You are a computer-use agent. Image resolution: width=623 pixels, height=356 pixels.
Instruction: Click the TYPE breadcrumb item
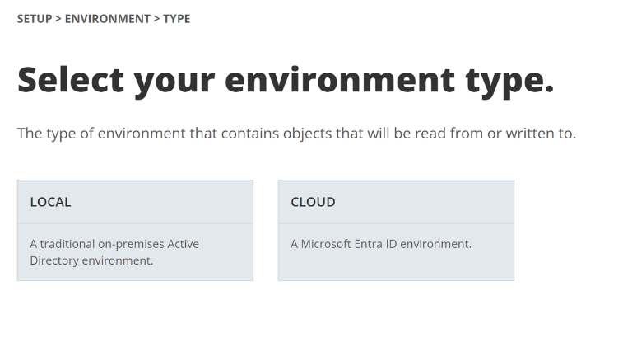(176, 19)
